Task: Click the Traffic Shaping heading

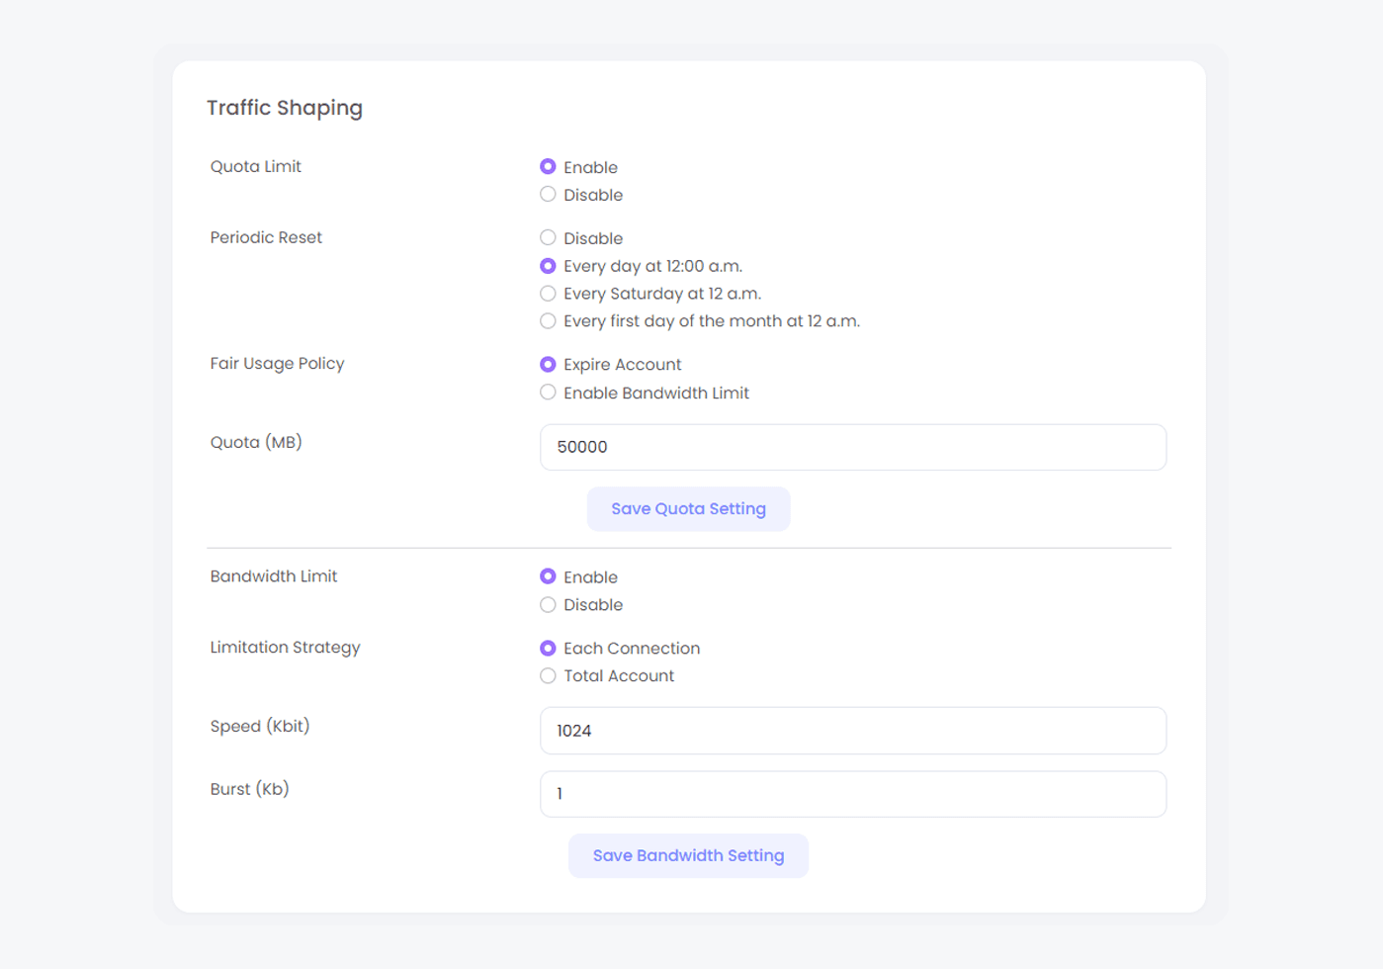Action: 285,108
